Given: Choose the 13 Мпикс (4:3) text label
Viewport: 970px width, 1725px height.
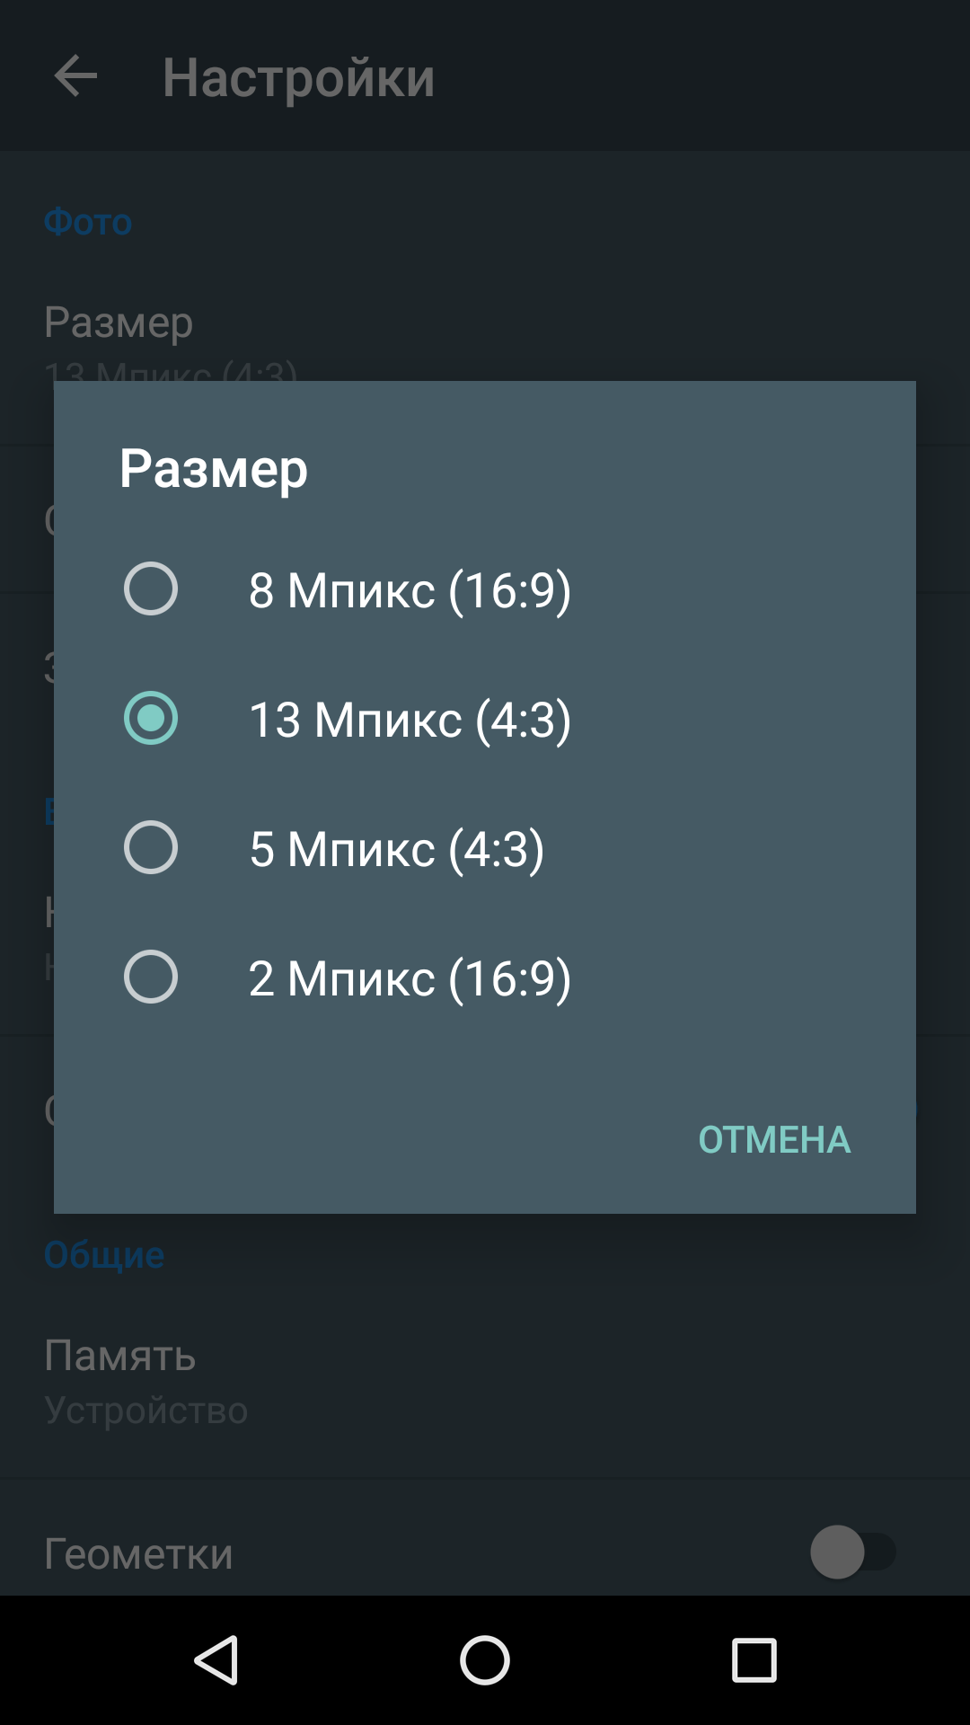Looking at the screenshot, I should [410, 720].
